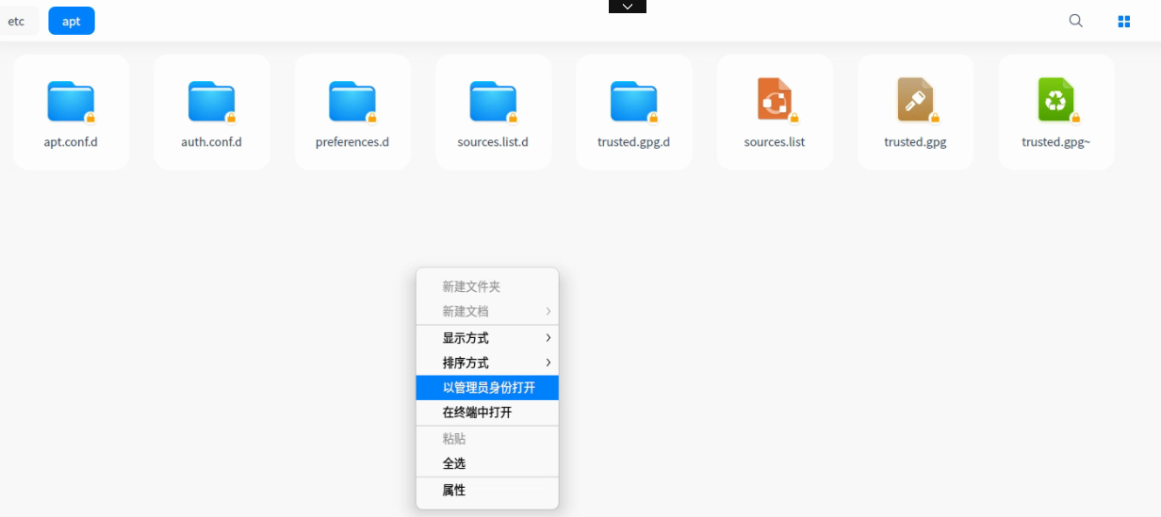This screenshot has height=517, width=1161.
Task: Click the preferences.d file name label
Action: (x=352, y=142)
